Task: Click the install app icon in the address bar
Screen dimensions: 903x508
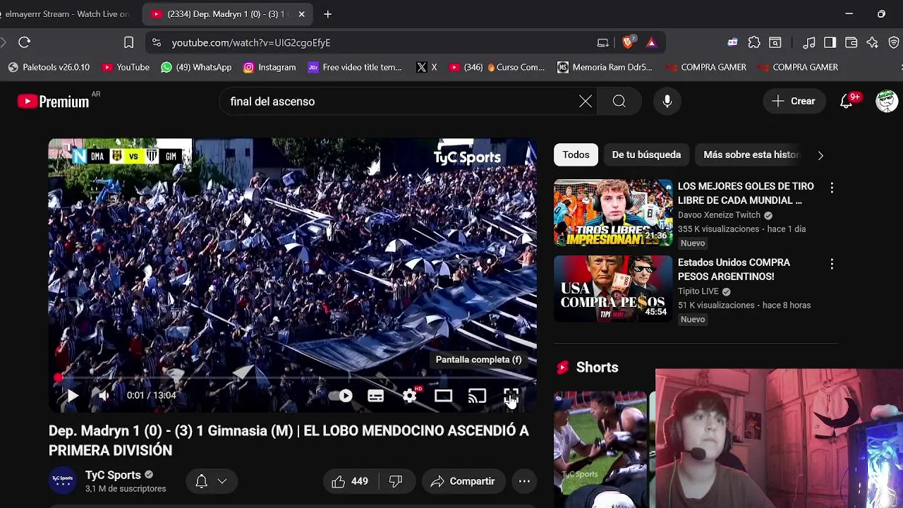Action: [602, 42]
